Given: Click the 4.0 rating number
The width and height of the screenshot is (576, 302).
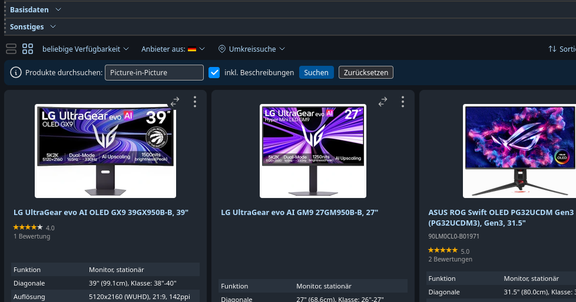Looking at the screenshot, I should [50, 228].
